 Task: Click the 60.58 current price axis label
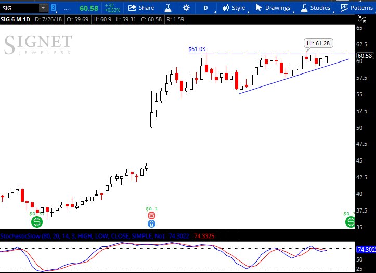click(365, 56)
